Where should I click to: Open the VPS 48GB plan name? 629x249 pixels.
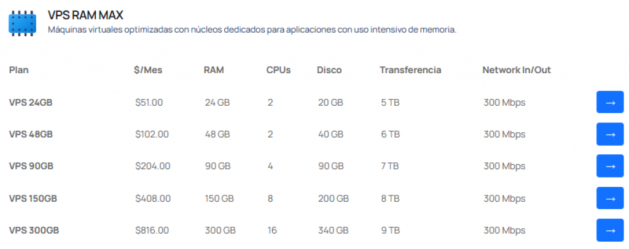31,134
